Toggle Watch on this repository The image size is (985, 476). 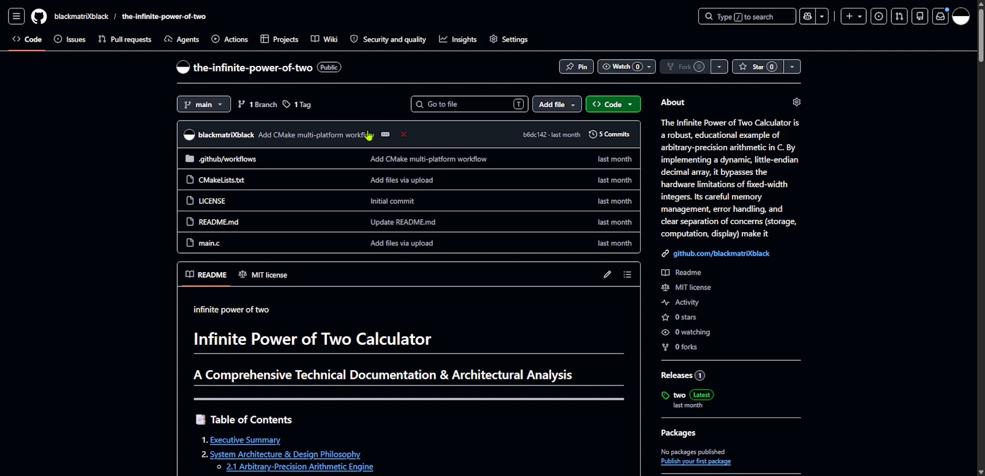(x=626, y=67)
